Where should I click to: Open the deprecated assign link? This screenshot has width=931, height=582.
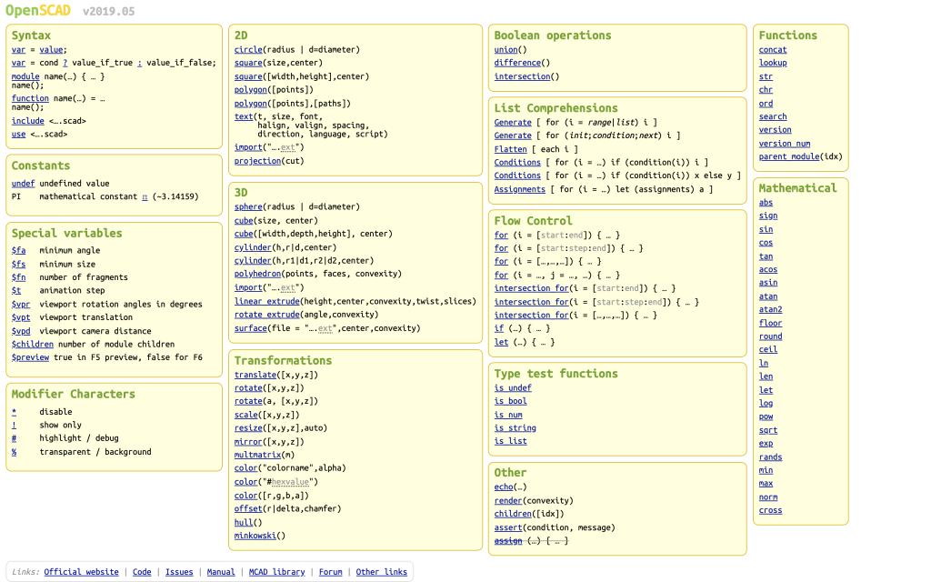click(508, 541)
